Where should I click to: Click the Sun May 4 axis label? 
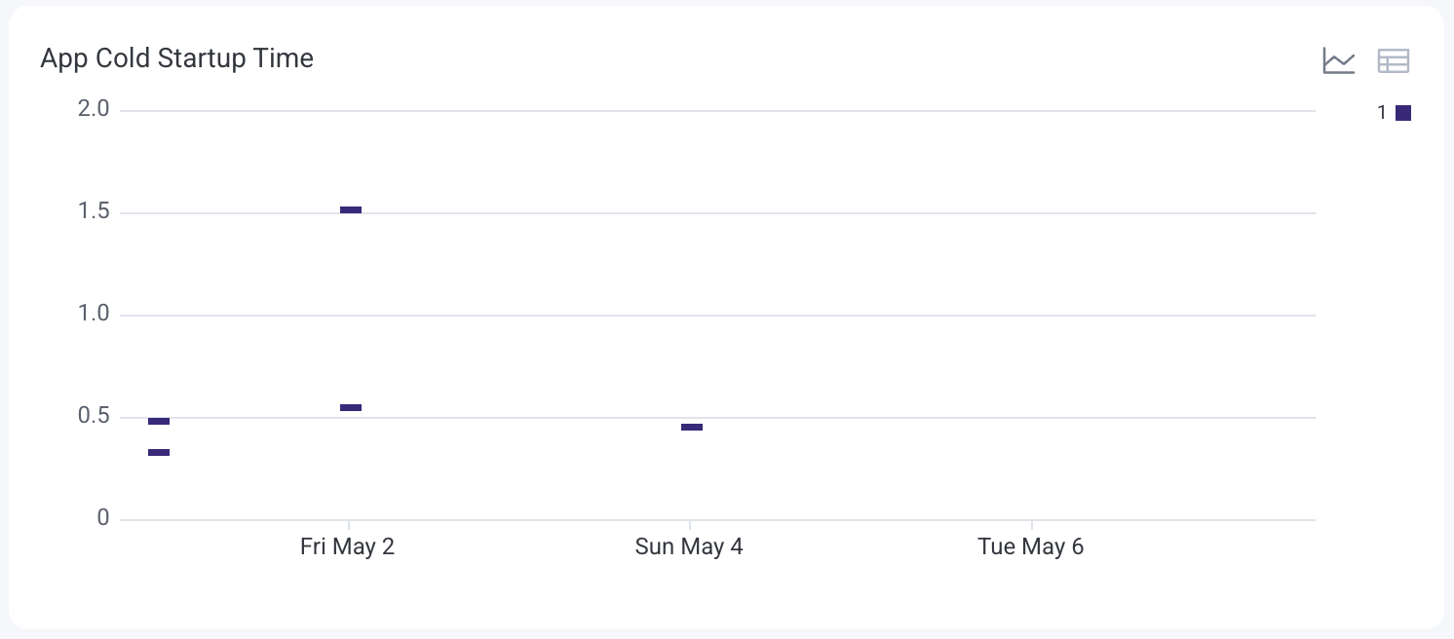tap(689, 546)
